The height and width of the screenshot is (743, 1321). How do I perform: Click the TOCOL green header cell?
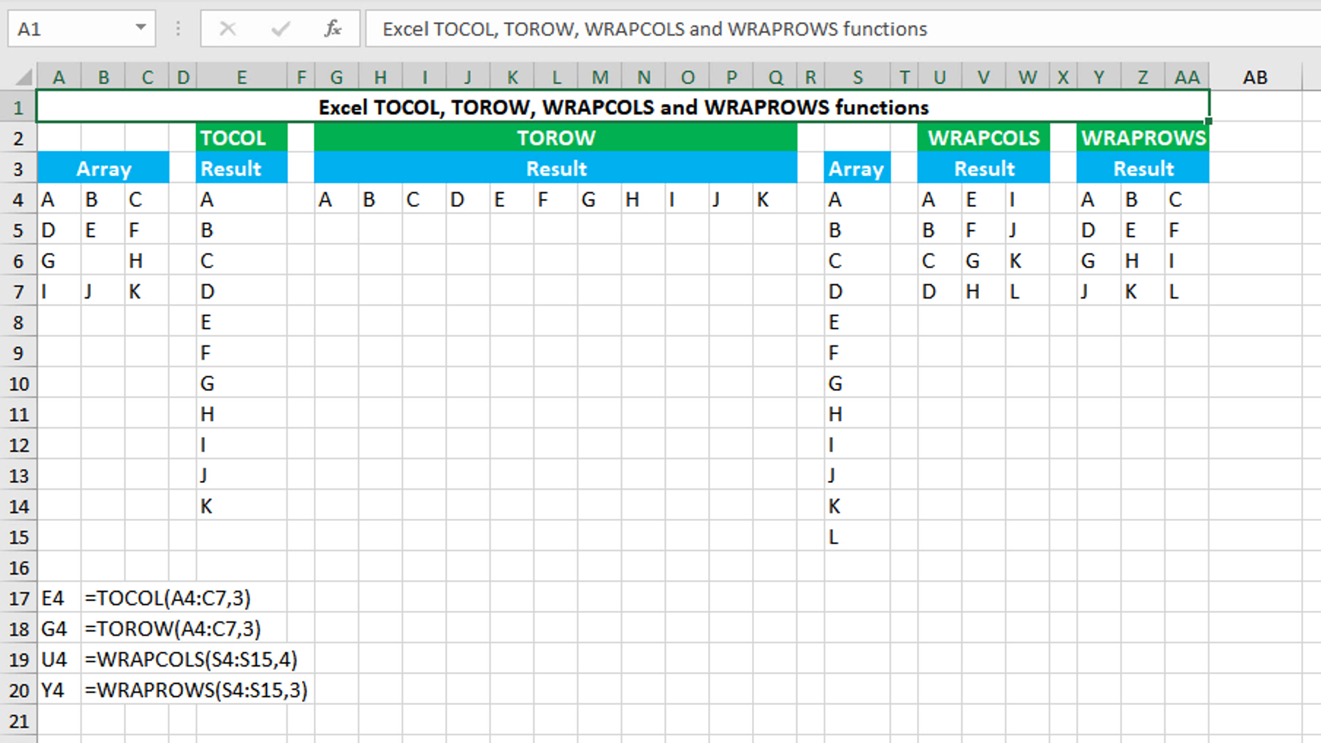point(241,138)
